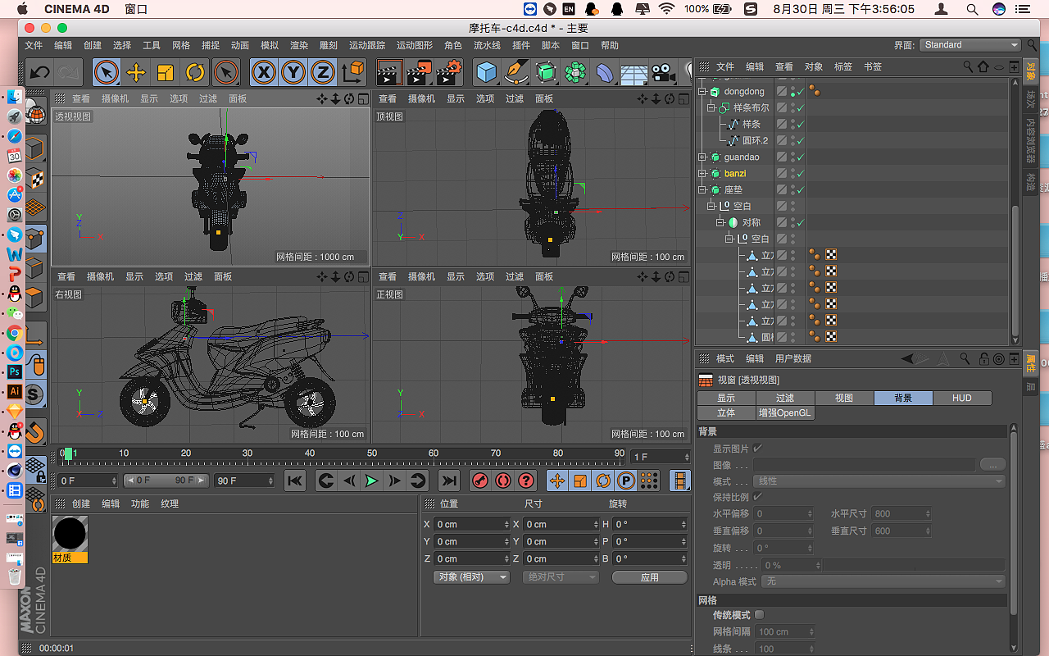The height and width of the screenshot is (656, 1049).
Task: Enable the 传统模式 checkbox
Action: [x=759, y=615]
